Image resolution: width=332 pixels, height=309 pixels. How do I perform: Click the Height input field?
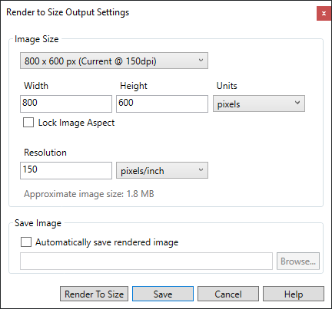pos(162,104)
